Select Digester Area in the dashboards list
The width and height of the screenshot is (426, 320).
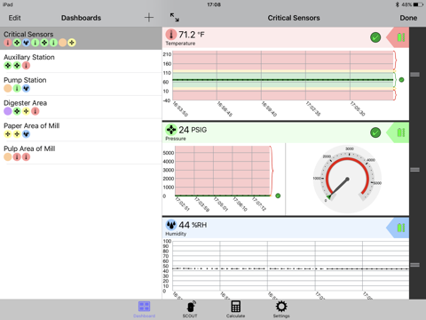(x=81, y=107)
